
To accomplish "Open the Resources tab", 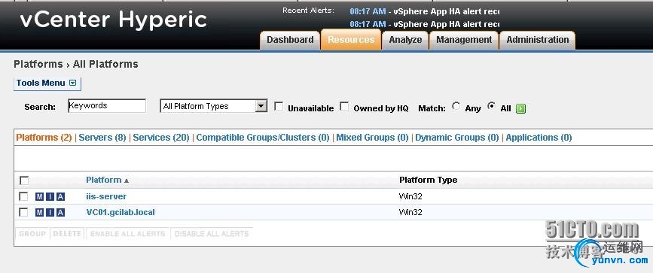I will (351, 40).
